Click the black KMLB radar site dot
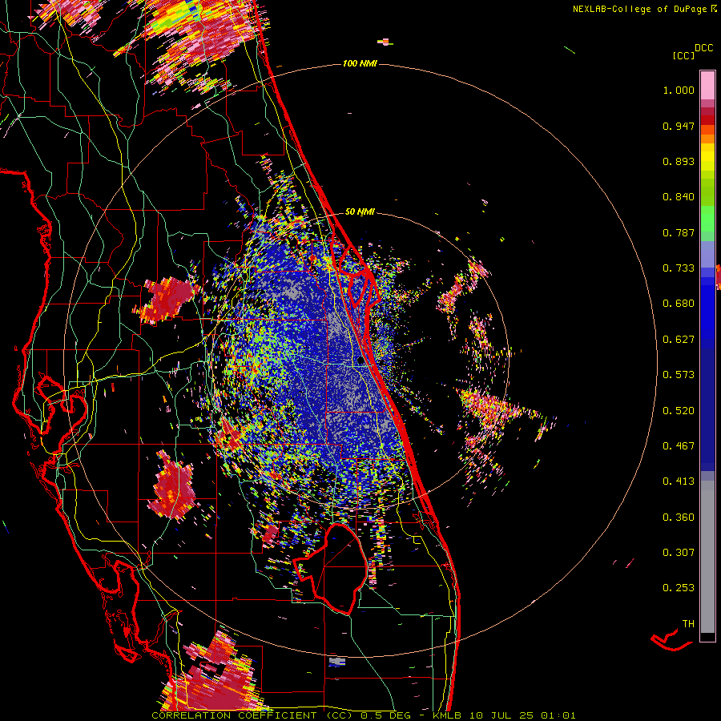The width and height of the screenshot is (721, 721). click(x=361, y=360)
